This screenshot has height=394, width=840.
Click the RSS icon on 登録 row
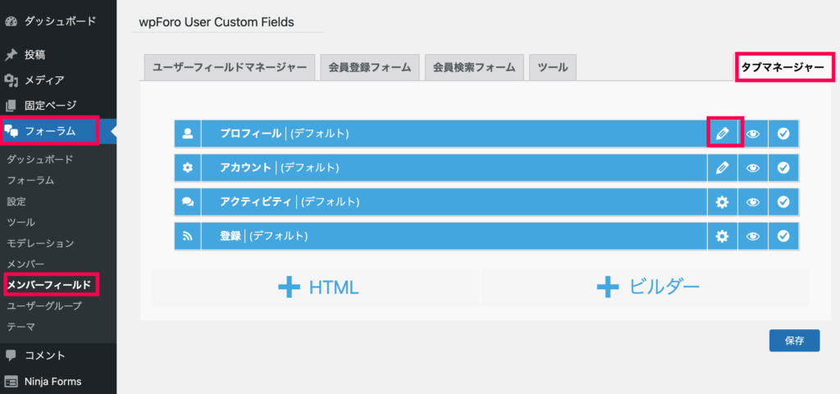(188, 236)
